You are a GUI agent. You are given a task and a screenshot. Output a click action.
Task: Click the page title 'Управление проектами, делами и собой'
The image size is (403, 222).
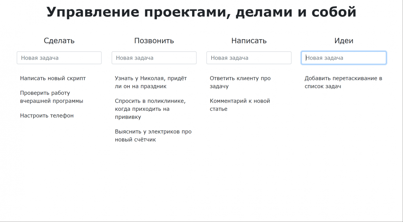coord(201,12)
